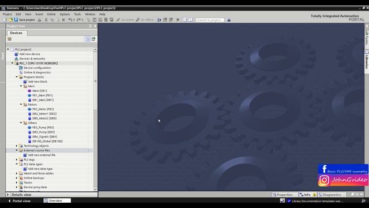The width and height of the screenshot is (369, 208).
Task: Collapse the Program blocks folder
Action: pos(17,77)
